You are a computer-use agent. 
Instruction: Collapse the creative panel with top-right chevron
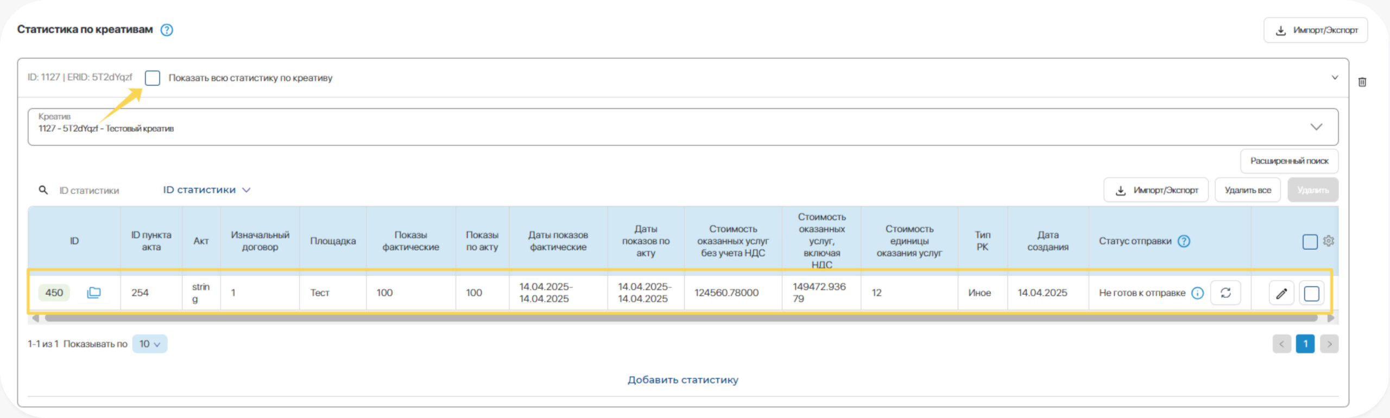(x=1335, y=78)
